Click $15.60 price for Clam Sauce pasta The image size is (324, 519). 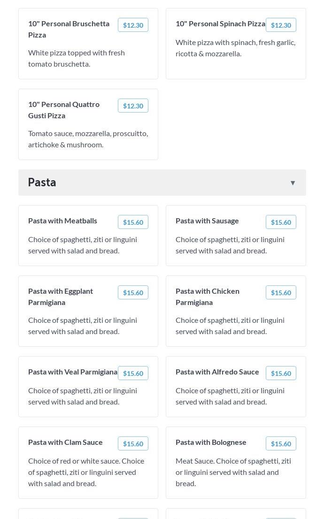click(x=133, y=444)
